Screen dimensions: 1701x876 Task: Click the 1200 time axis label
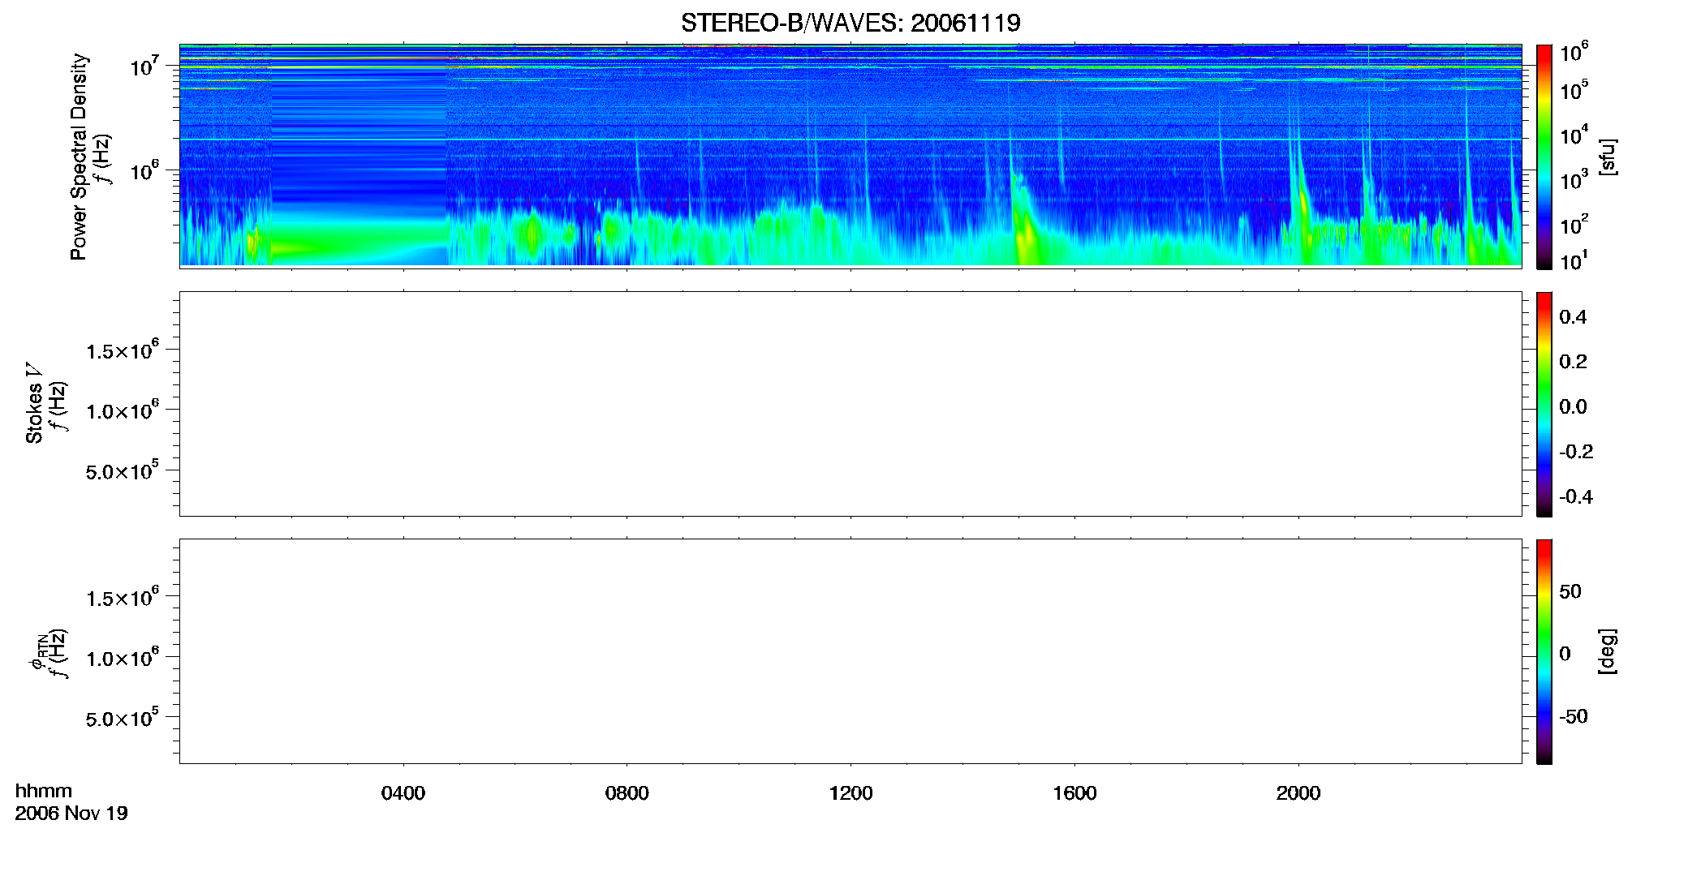pos(850,793)
